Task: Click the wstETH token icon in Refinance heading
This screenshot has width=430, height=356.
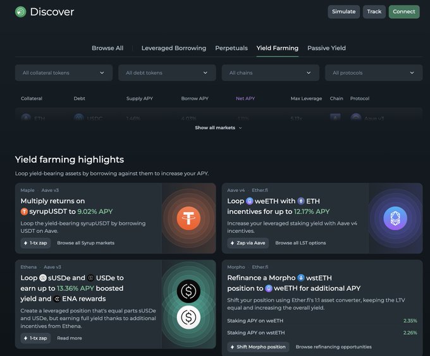Action: 301,278
